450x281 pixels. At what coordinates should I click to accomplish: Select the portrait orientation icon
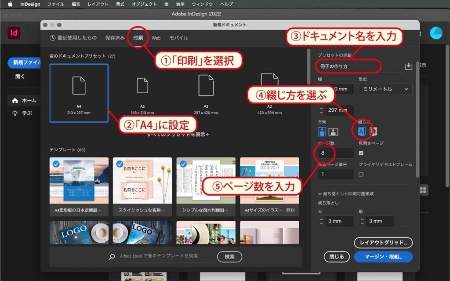pos(321,131)
